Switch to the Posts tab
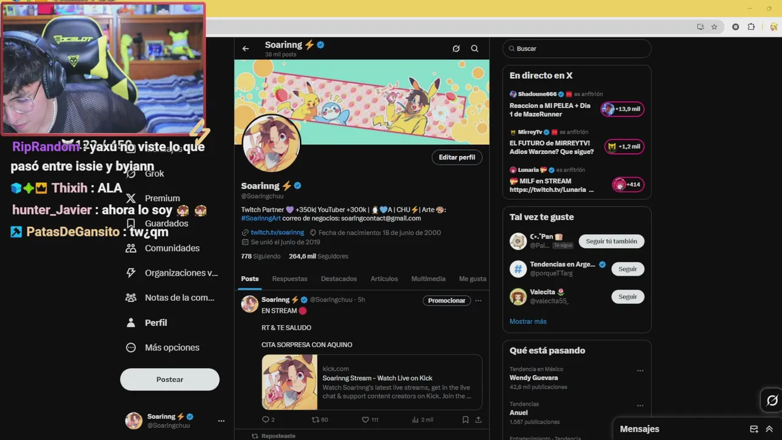 (250, 279)
